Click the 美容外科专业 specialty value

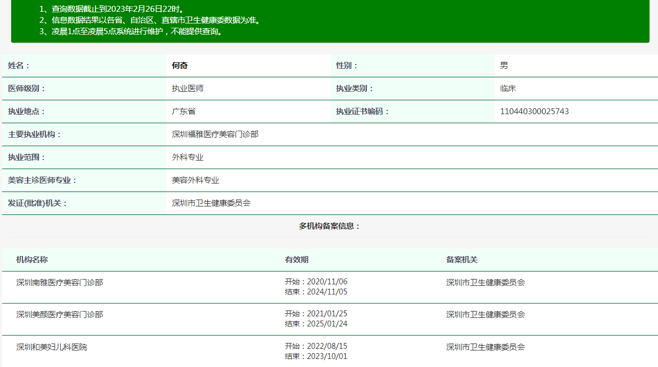point(195,180)
